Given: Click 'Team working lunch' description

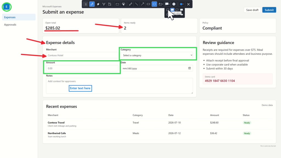Looking at the screenshot, I should tap(57, 137).
